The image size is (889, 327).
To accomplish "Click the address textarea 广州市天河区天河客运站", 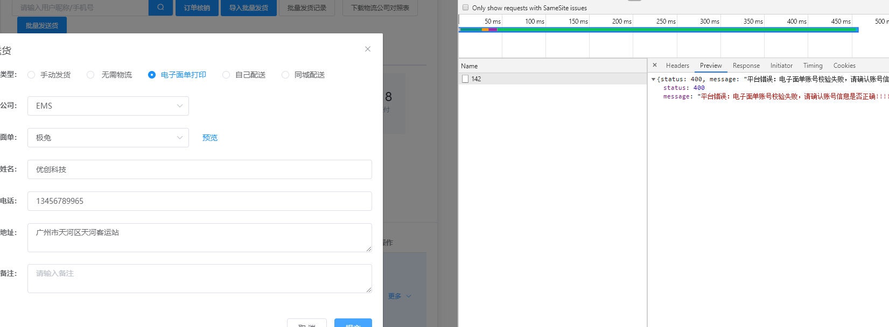I will (x=200, y=238).
